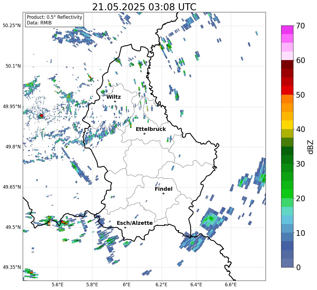Click the 6.4°E longitude label

point(196,285)
